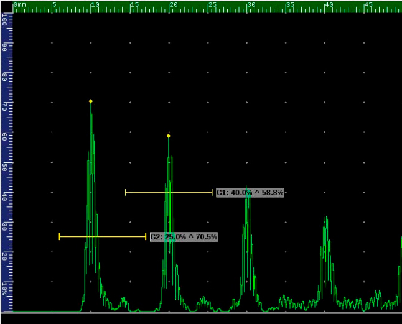Click the 45 mark on the top ruler
Image resolution: width=402 pixels, height=324 pixels.
pos(368,4)
